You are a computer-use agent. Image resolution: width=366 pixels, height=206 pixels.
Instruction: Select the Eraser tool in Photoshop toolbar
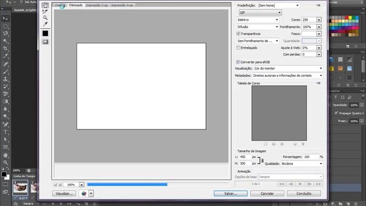pos(5,94)
